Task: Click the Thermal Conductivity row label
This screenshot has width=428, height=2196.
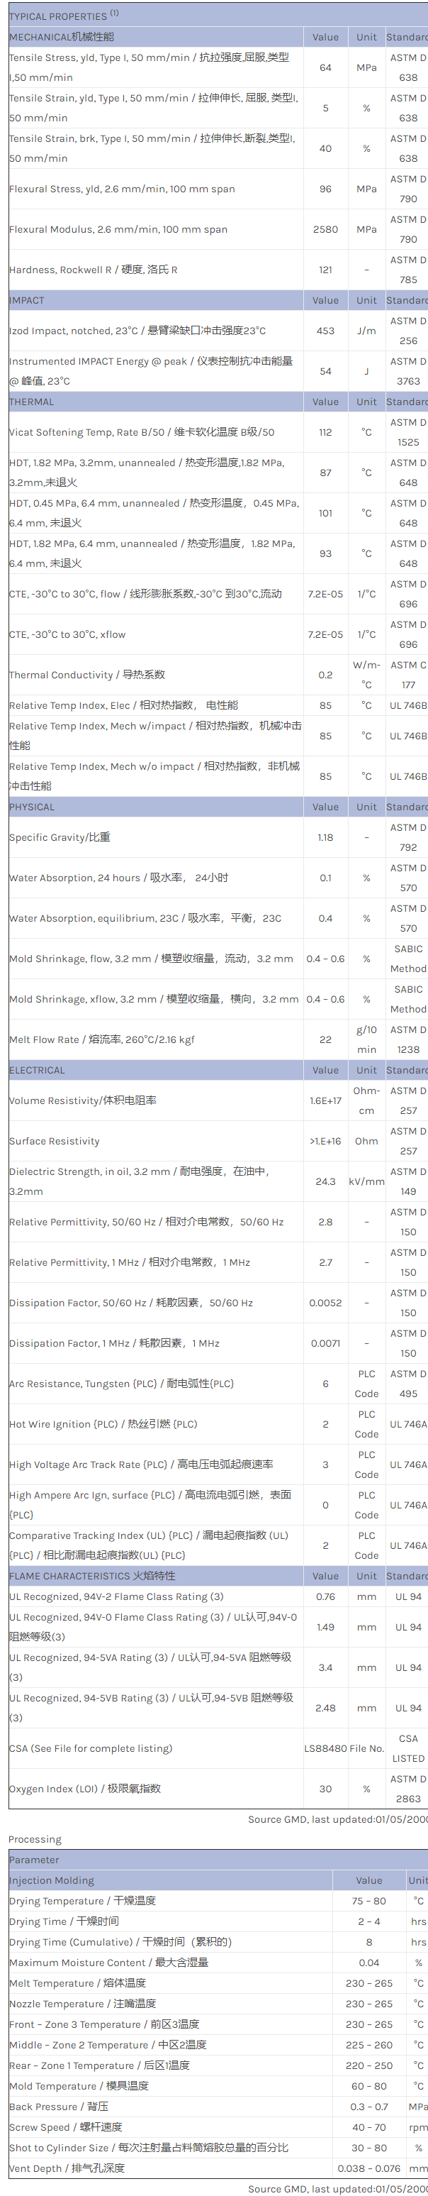Action: click(x=86, y=675)
